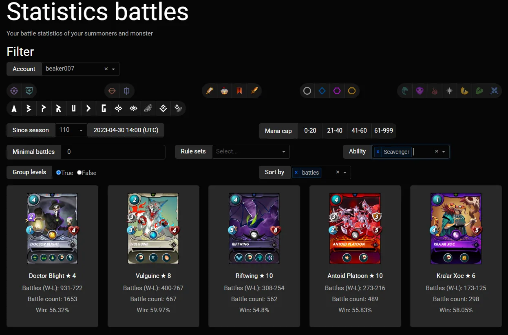The width and height of the screenshot is (508, 335).
Task: Filter by the water element wave icon
Action: point(405,91)
